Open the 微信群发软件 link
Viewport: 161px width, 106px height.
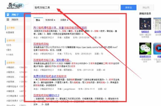(x=145, y=56)
